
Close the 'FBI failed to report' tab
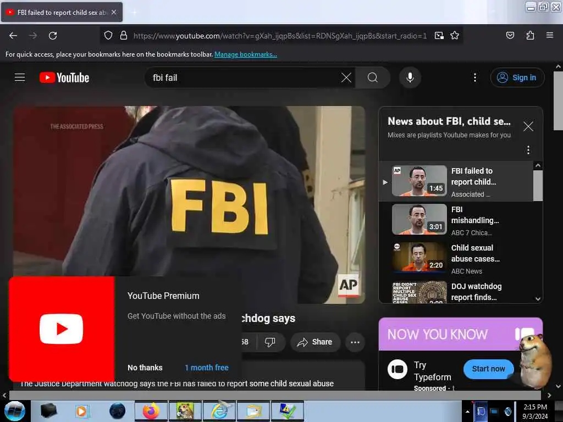pyautogui.click(x=114, y=12)
